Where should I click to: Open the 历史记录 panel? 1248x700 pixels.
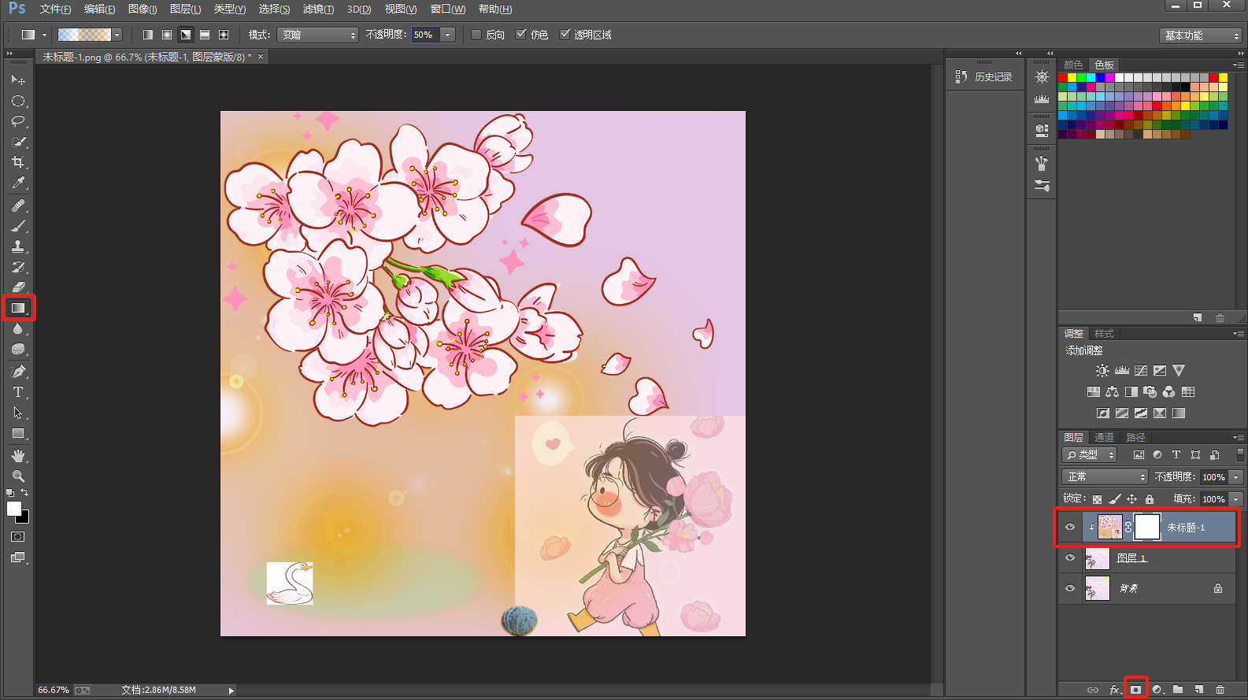coord(984,76)
